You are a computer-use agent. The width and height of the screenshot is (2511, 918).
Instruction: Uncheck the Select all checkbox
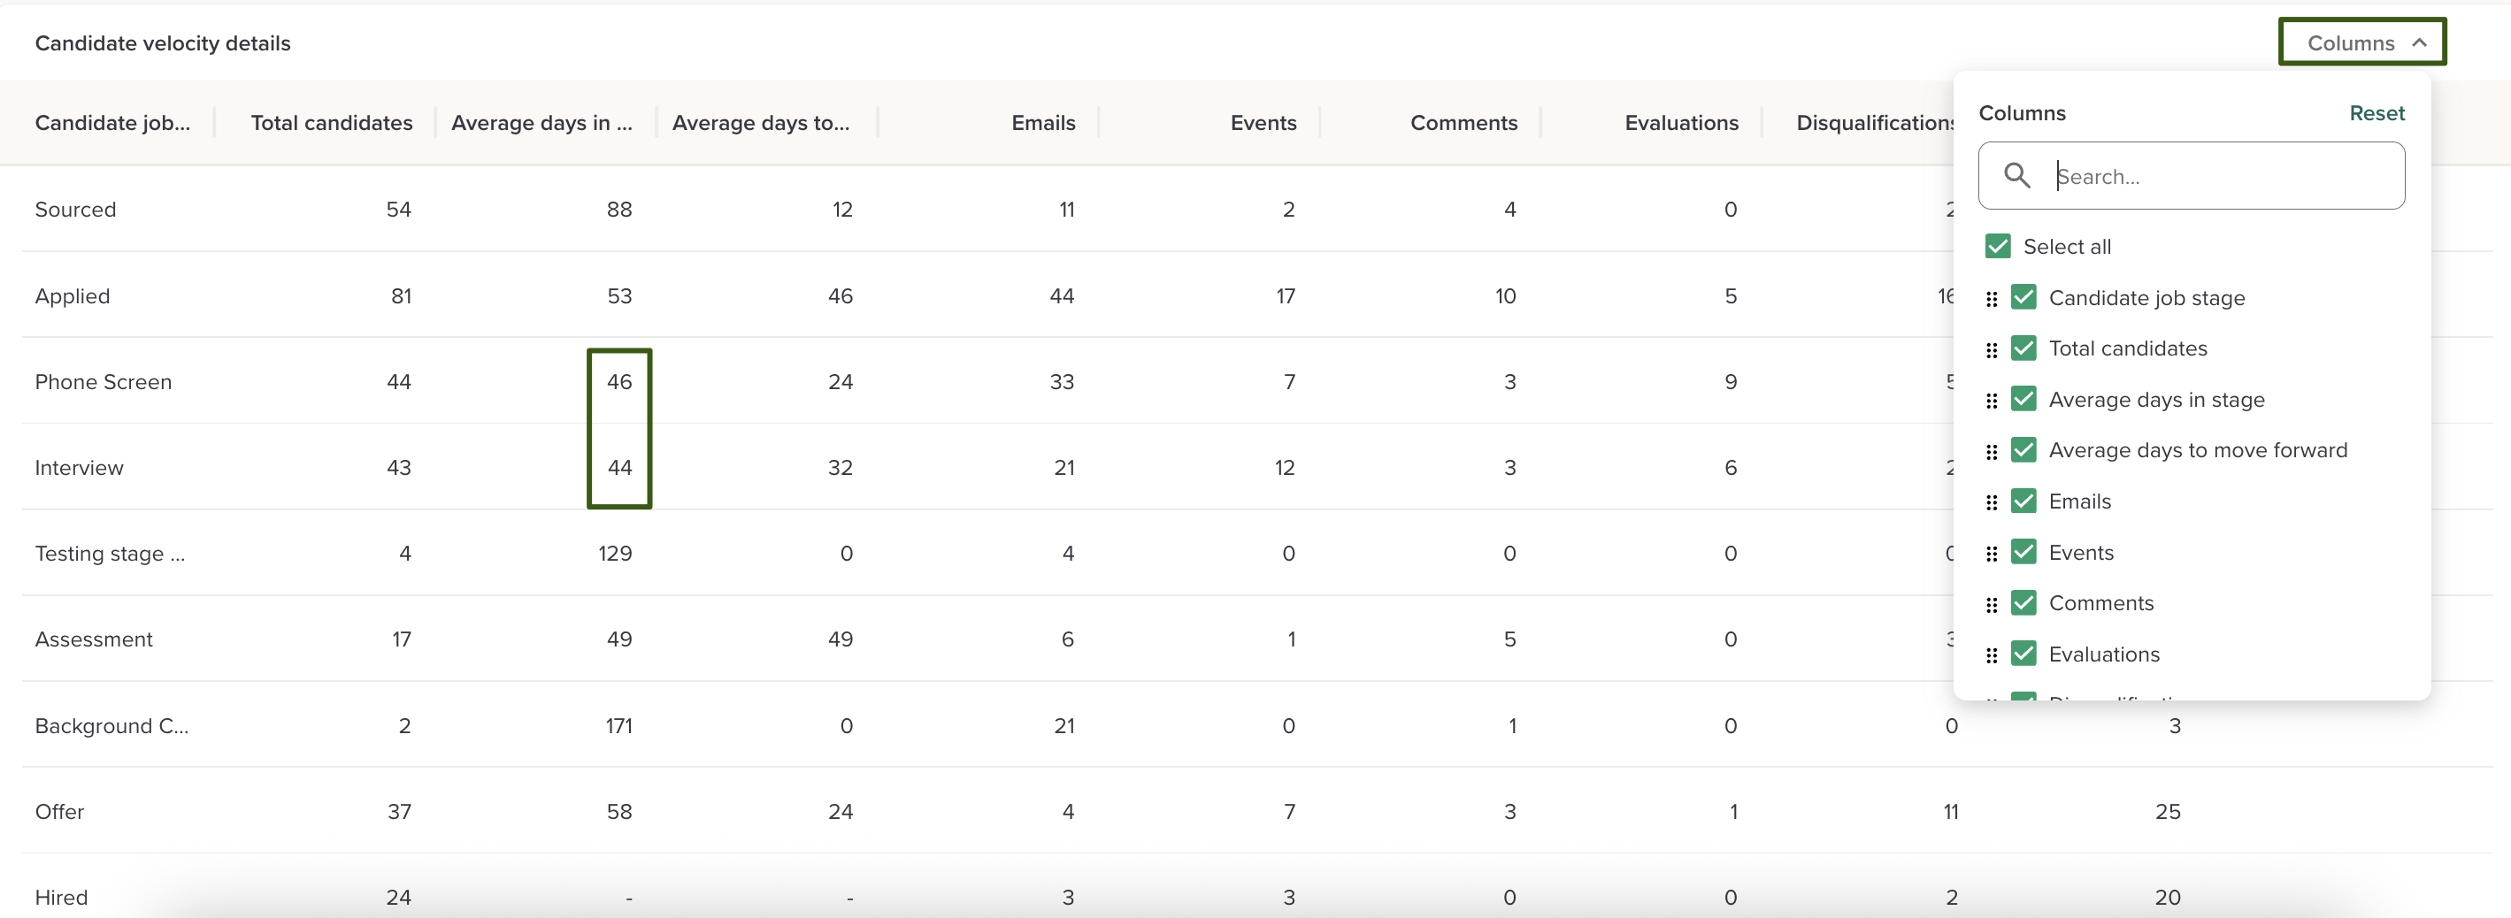point(1997,247)
